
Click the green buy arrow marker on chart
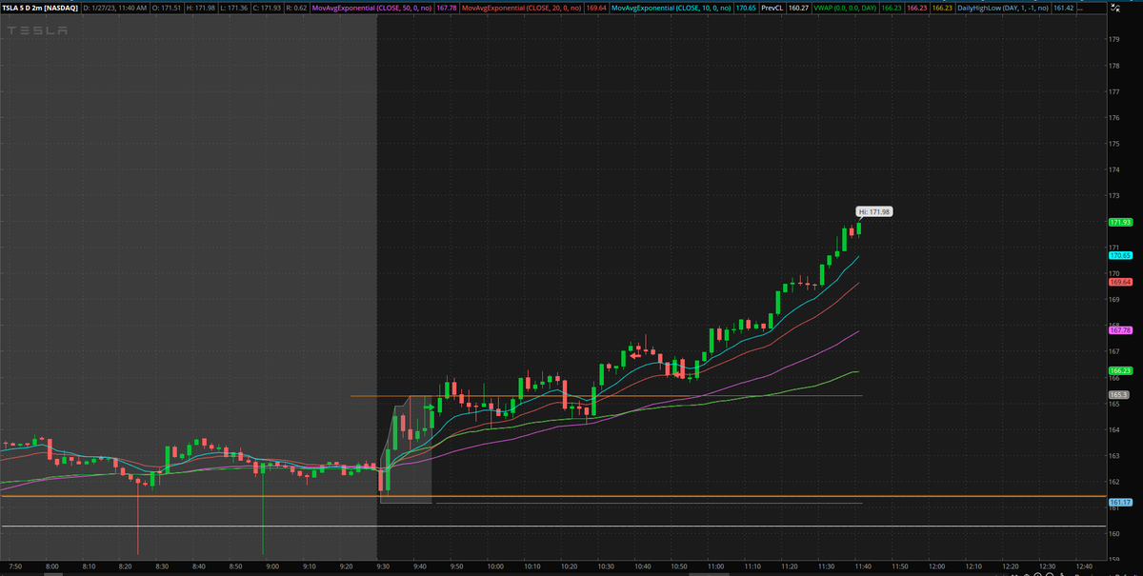[430, 407]
